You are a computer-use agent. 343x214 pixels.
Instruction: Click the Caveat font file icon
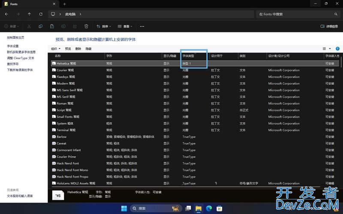[x=54, y=143]
